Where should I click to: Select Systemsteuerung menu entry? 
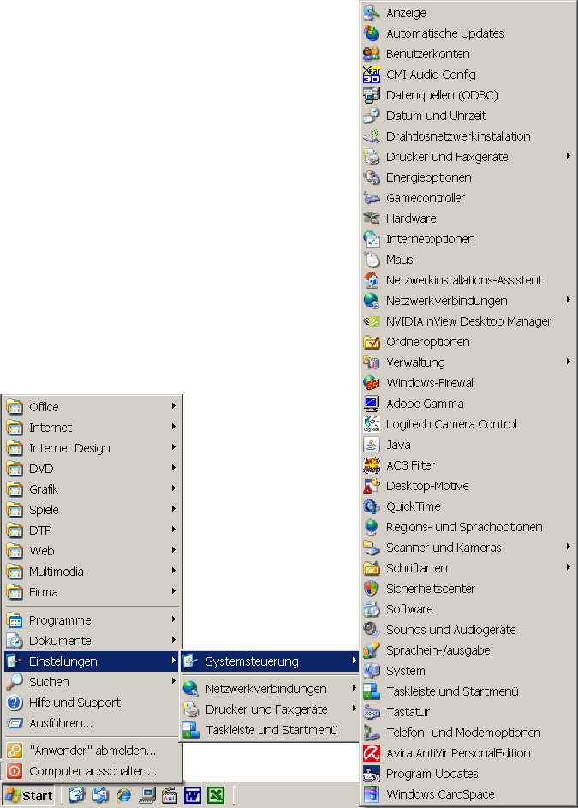(x=270, y=661)
